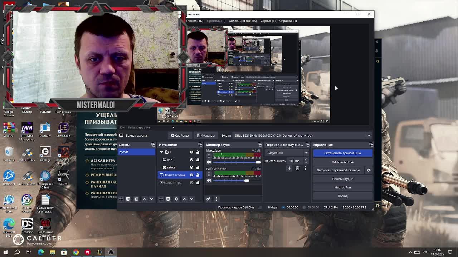Undock the Источники panel
Image resolution: width=458 pixels, height=257 pixels.
[x=200, y=145]
